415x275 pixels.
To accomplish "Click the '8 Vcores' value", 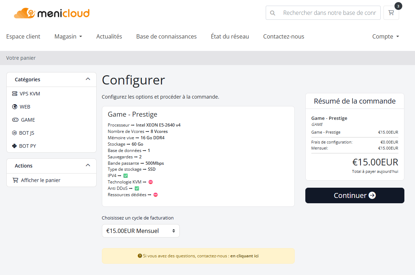I will (x=159, y=131).
